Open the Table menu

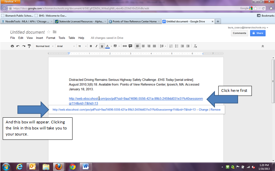pyautogui.click(x=72, y=38)
